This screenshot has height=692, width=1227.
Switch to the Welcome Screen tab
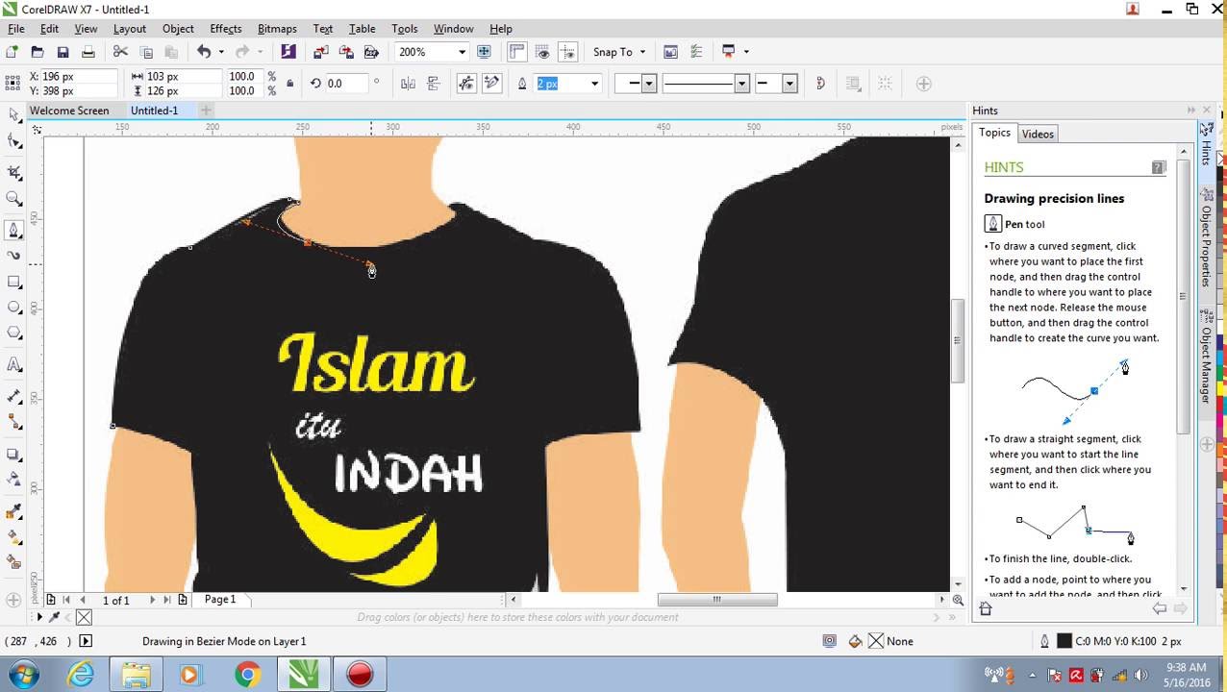coord(69,111)
